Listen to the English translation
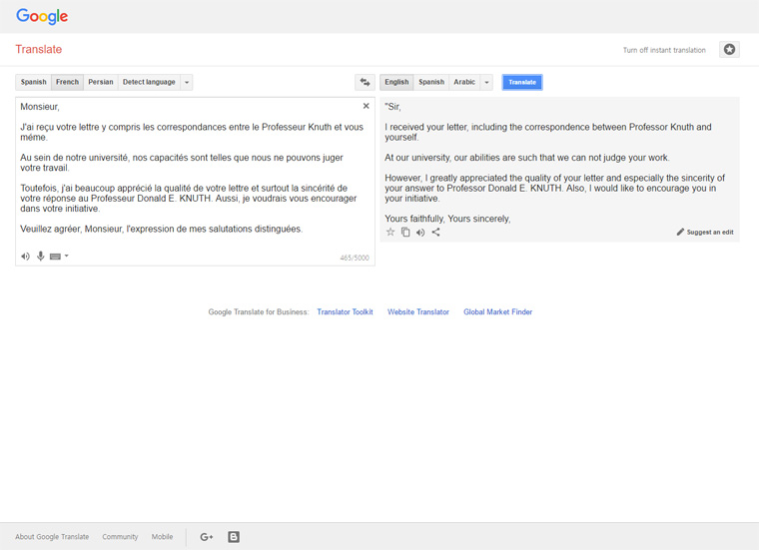 pyautogui.click(x=420, y=233)
